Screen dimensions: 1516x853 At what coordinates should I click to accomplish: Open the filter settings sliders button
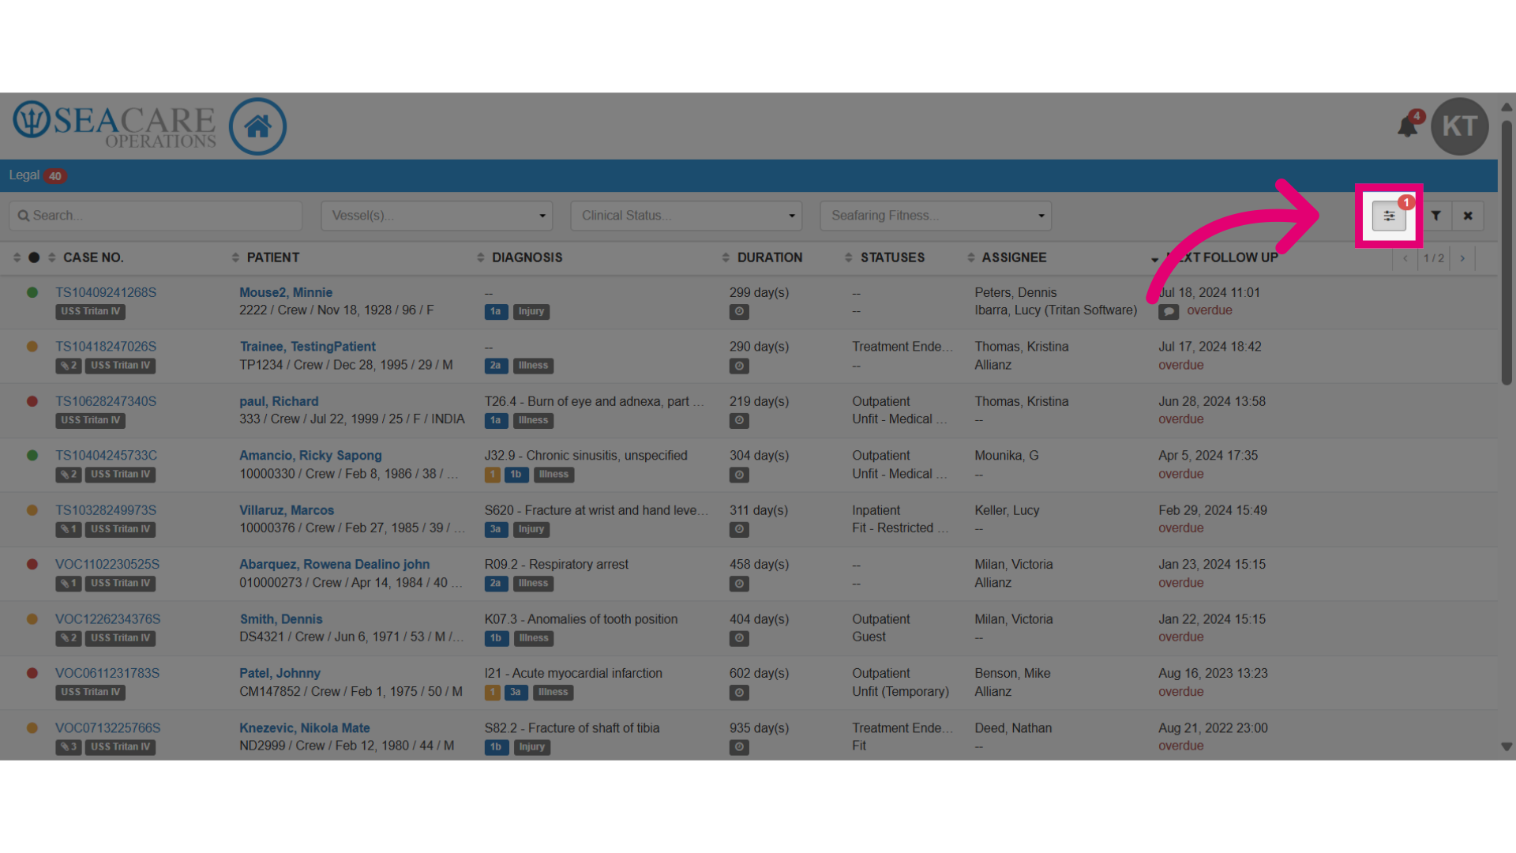click(1389, 216)
